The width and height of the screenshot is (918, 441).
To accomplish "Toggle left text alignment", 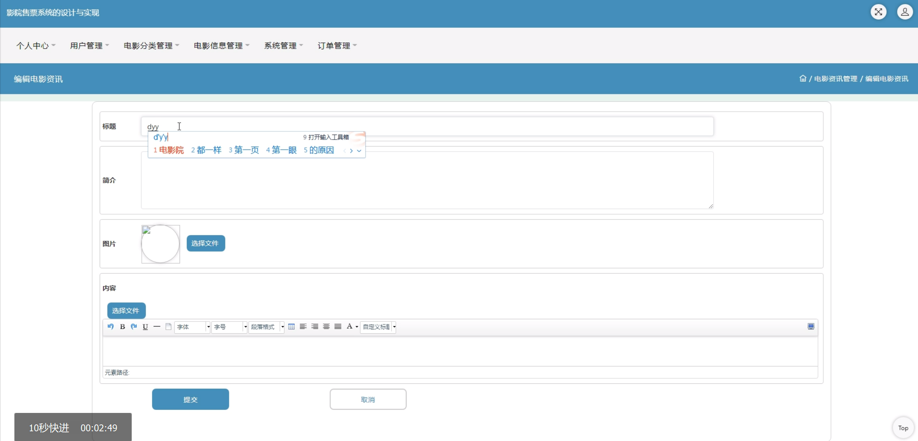I will [x=303, y=327].
